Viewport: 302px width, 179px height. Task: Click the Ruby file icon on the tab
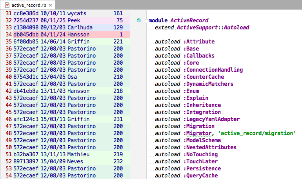(x=7, y=5)
